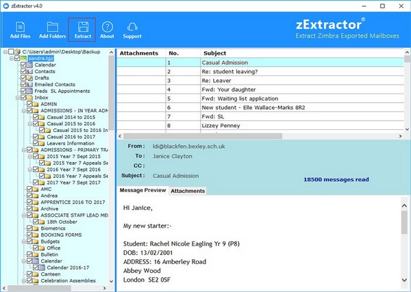Sort by the No. column header
The width and height of the screenshot is (411, 292).
[x=183, y=53]
